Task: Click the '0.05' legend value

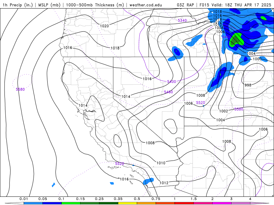Action: (42, 199)
